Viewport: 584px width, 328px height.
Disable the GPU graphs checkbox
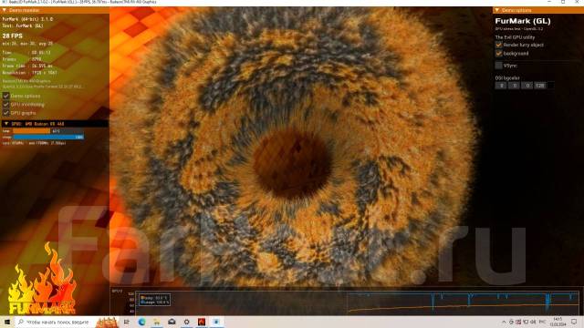[6, 113]
